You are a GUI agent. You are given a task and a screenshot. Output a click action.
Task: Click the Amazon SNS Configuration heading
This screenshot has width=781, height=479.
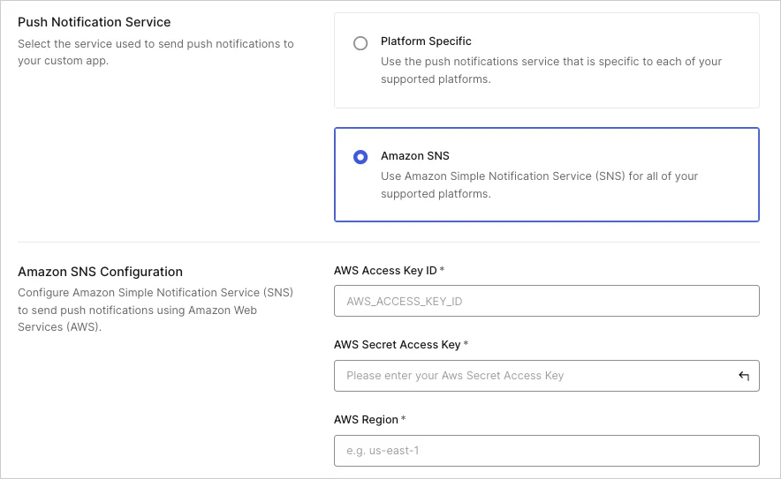tap(100, 272)
